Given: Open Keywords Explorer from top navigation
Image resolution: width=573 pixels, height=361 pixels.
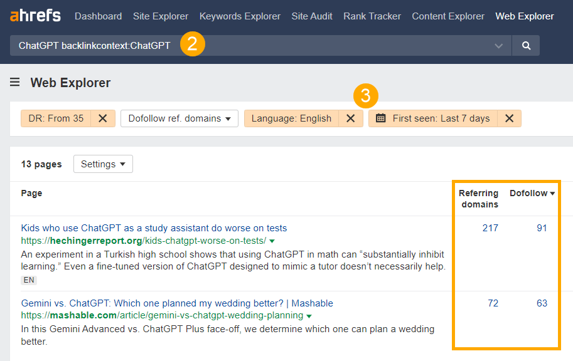Looking at the screenshot, I should [x=240, y=16].
